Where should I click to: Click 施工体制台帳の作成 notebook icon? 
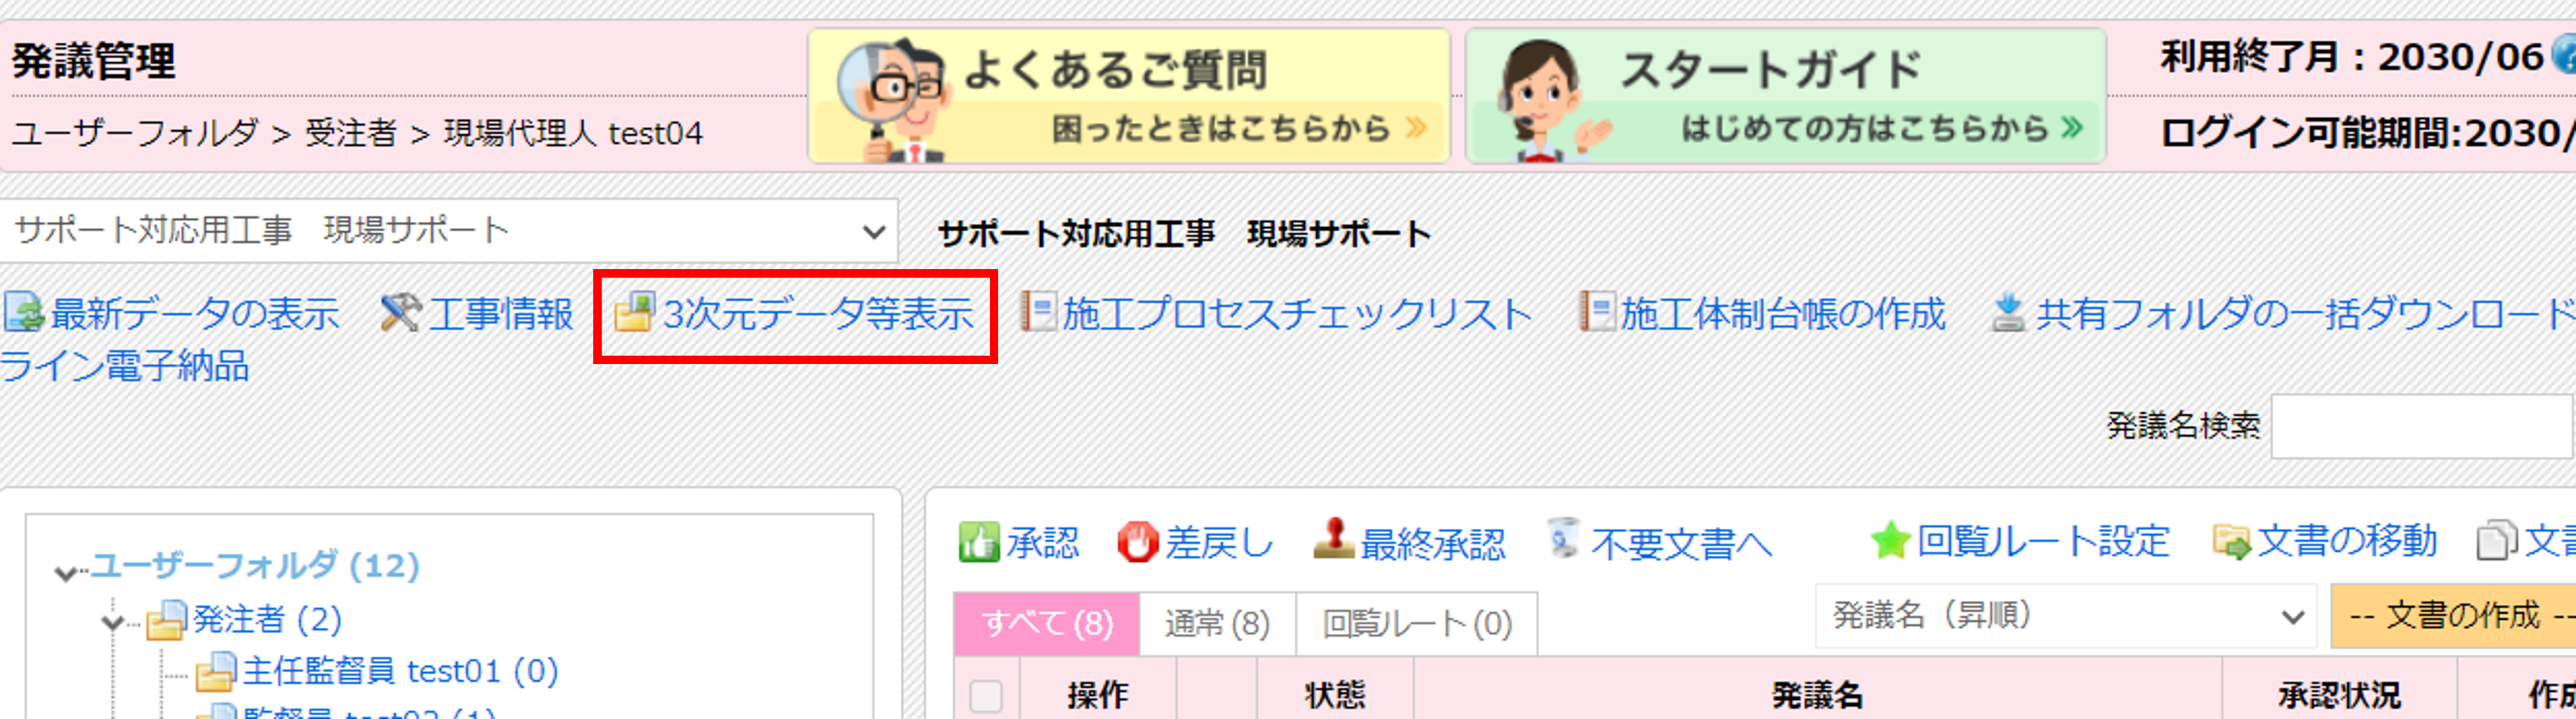pos(1597,312)
